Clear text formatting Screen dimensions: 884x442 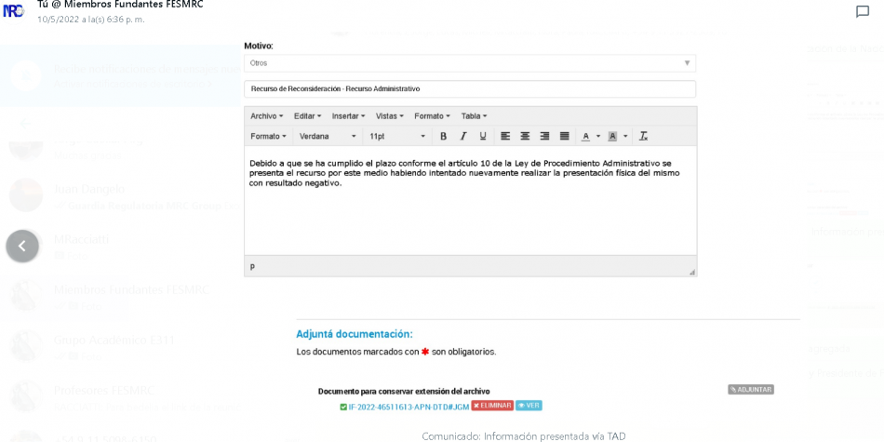pos(643,136)
